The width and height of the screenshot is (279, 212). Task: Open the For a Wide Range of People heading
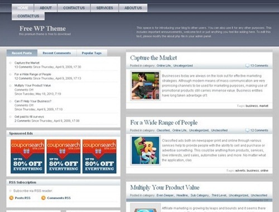[x=164, y=123]
